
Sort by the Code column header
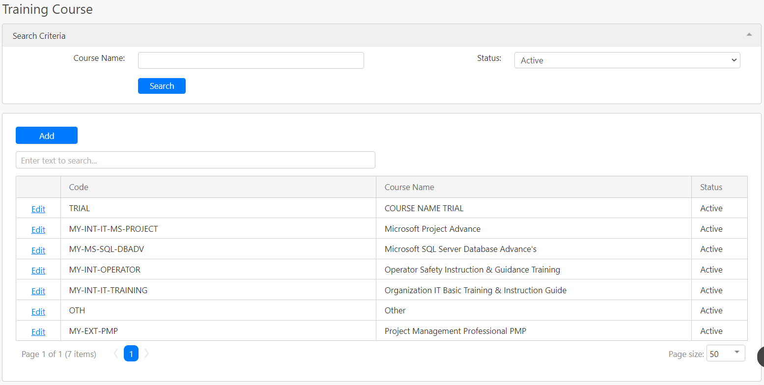[x=218, y=187]
